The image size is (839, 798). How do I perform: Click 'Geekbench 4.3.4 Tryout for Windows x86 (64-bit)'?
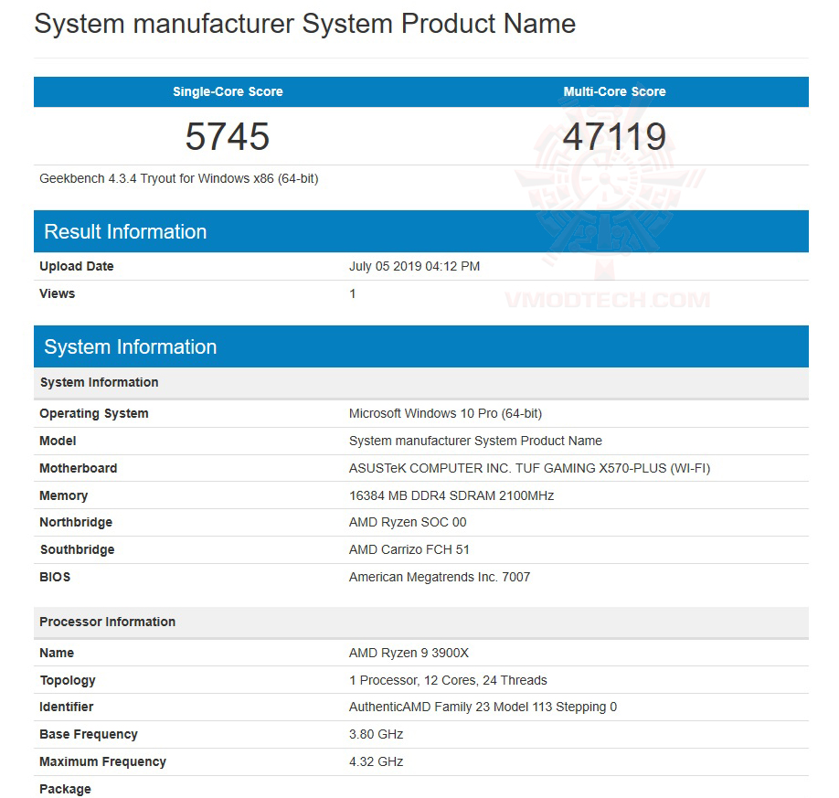click(179, 178)
